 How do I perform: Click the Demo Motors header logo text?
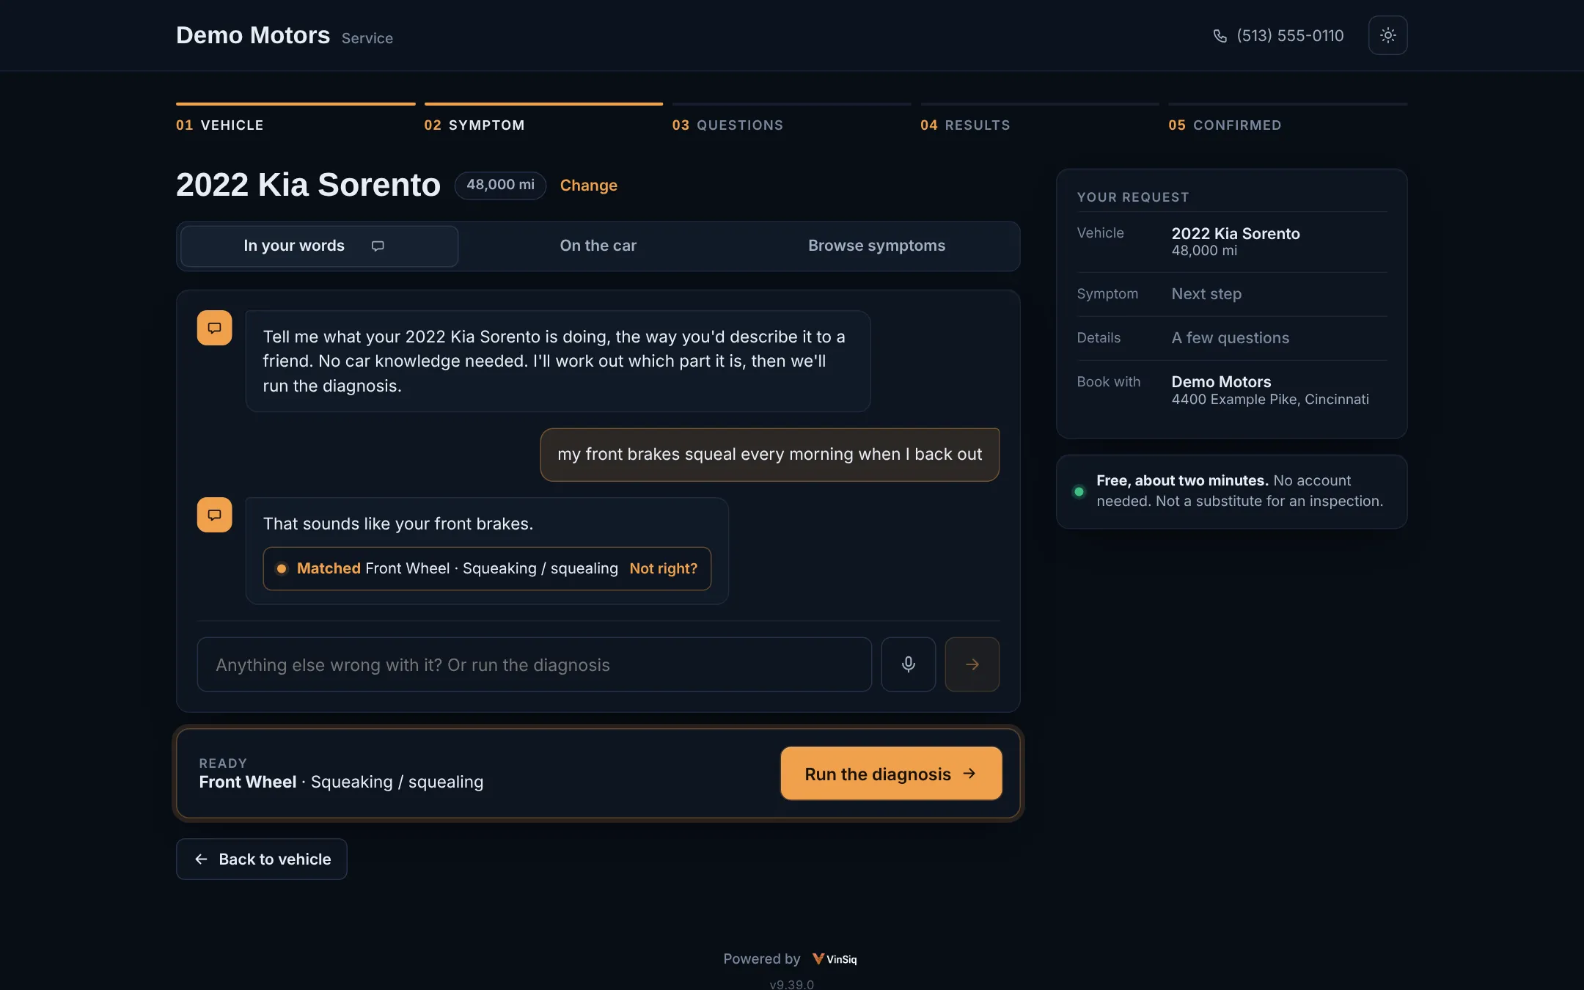click(253, 35)
